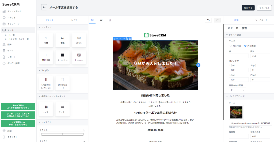Select the 文章 text block
Viewport: 274px width, 142px height.
(x=46, y=40)
